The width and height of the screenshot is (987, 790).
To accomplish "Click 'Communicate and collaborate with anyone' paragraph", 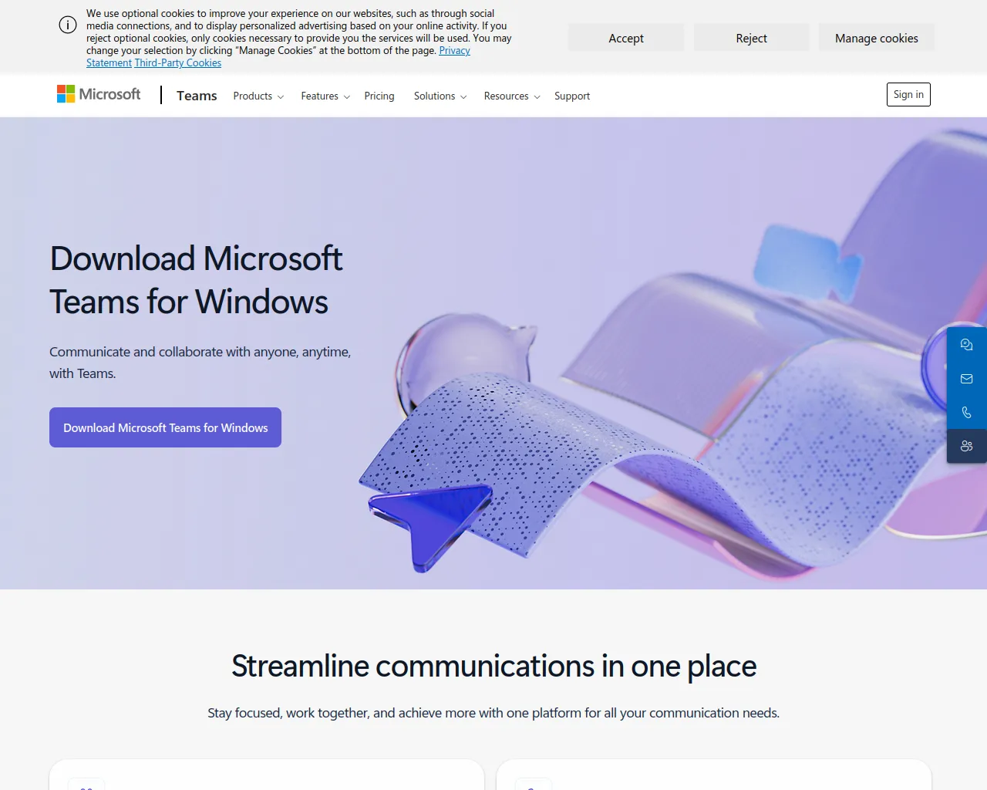I will coord(200,363).
